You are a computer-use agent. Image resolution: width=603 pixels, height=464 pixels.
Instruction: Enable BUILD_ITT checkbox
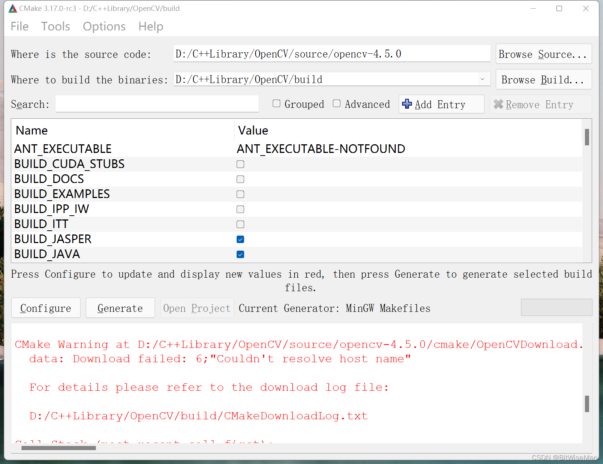point(240,224)
